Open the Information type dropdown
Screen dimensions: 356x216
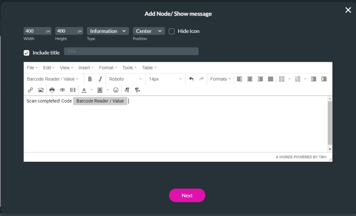tap(108, 31)
